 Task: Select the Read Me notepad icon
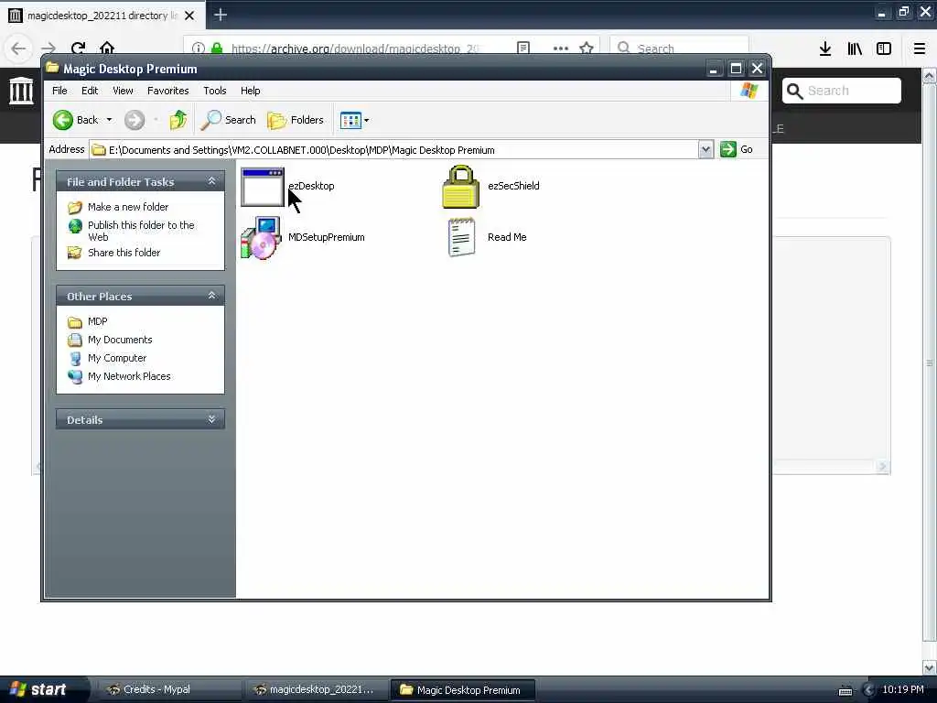click(x=461, y=237)
